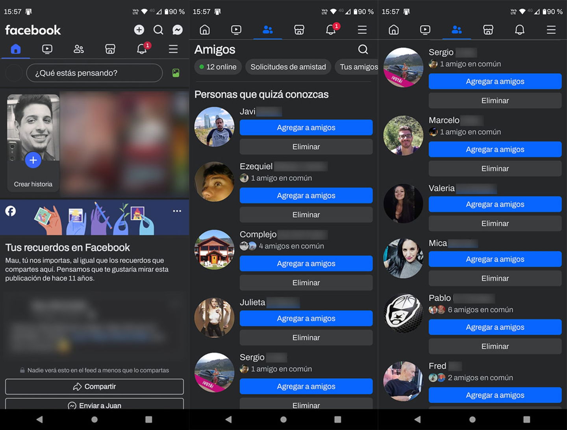Open Marketplace tab on the left screen
567x430 pixels.
pos(110,49)
